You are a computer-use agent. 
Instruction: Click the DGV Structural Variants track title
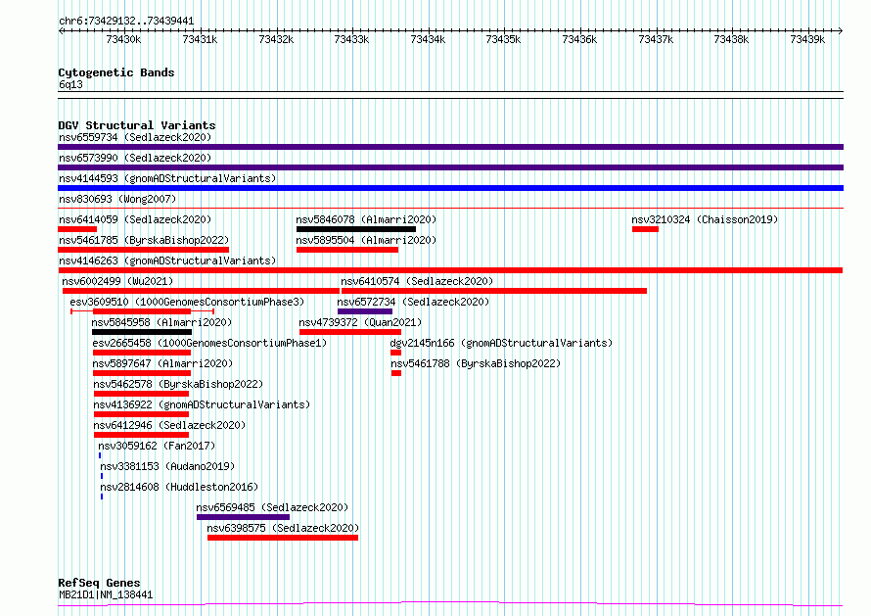pos(137,125)
